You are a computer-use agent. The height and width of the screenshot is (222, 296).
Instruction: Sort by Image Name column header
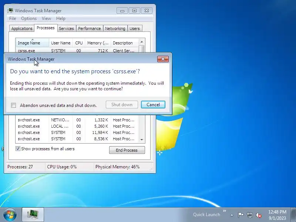pyautogui.click(x=33, y=43)
